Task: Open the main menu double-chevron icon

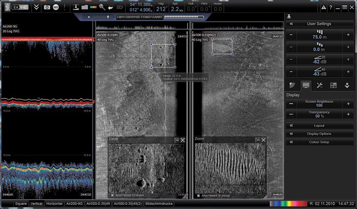Action: coord(36,7)
